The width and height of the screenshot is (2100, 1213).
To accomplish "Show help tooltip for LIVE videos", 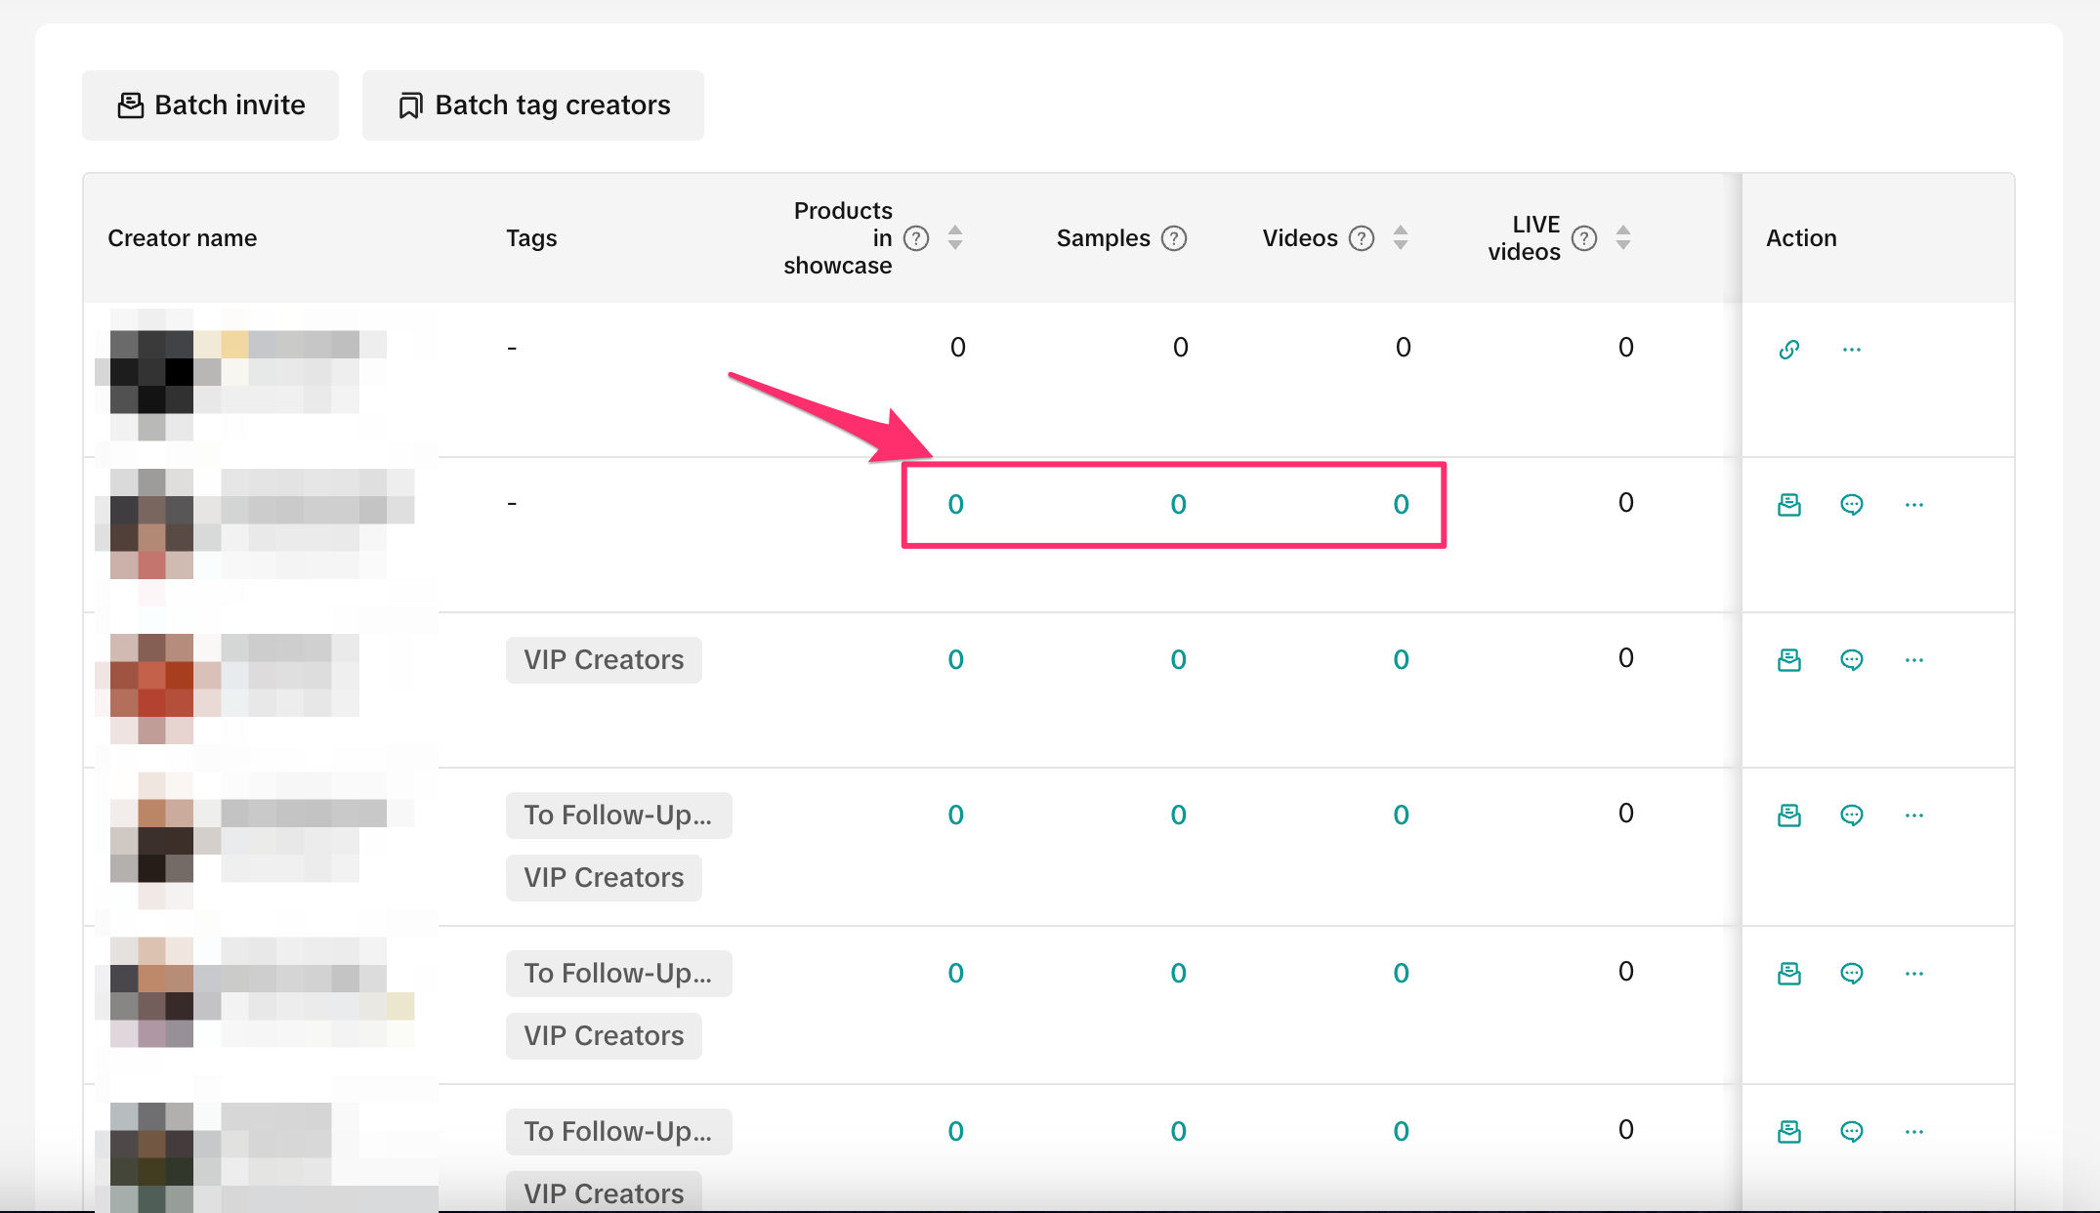I will tap(1584, 237).
